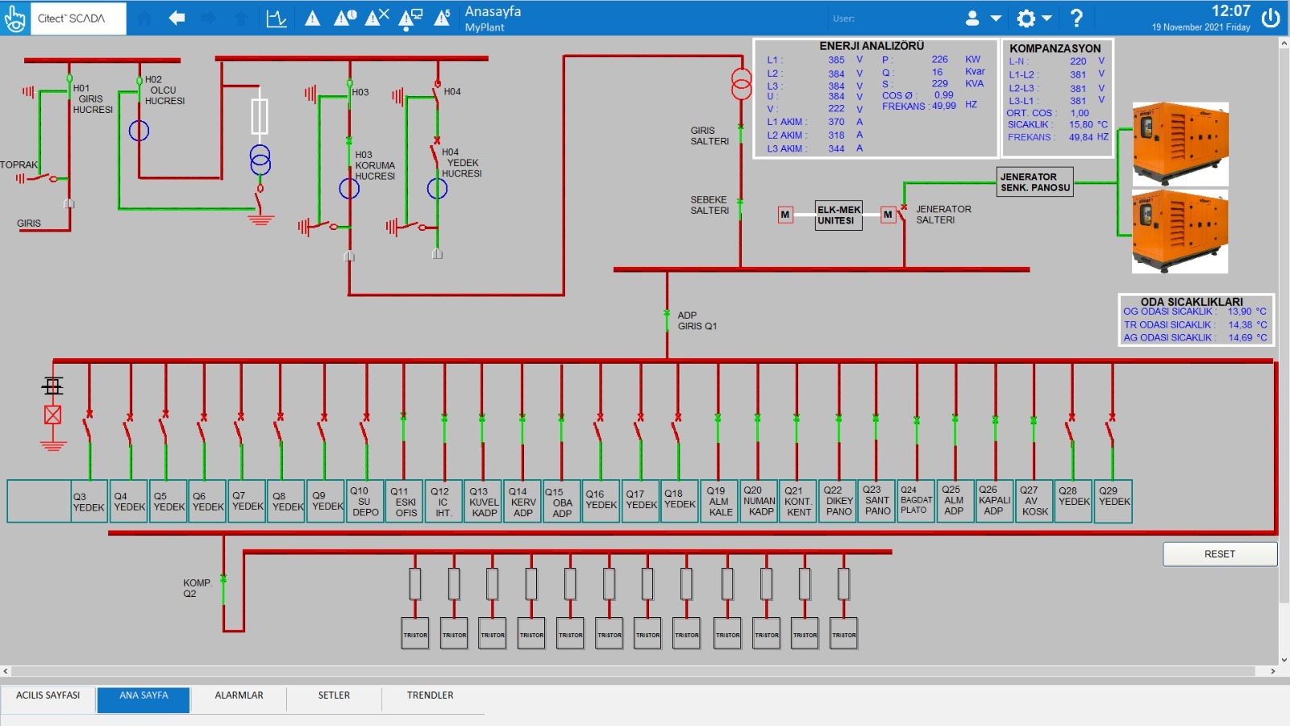Toggle the ADP GIRIS Q1 breaker

tap(667, 319)
